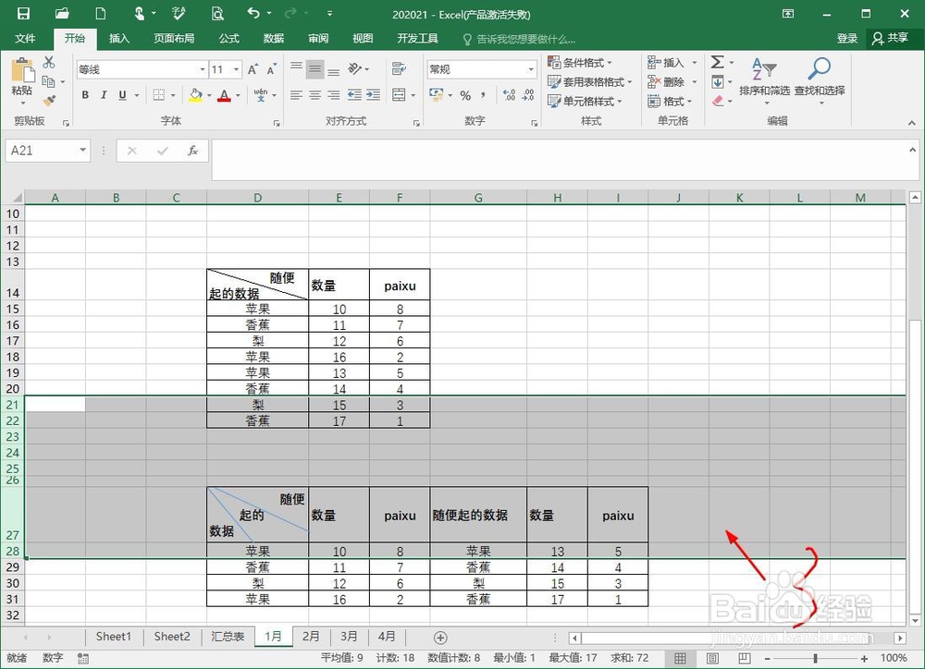Image resolution: width=925 pixels, height=669 pixels.
Task: Open 单元格样式 cell styles menu
Action: [585, 102]
